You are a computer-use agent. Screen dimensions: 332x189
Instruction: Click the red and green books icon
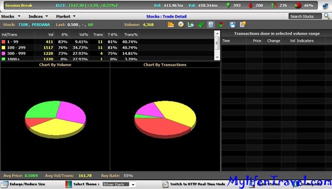pyautogui.click(x=220, y=25)
